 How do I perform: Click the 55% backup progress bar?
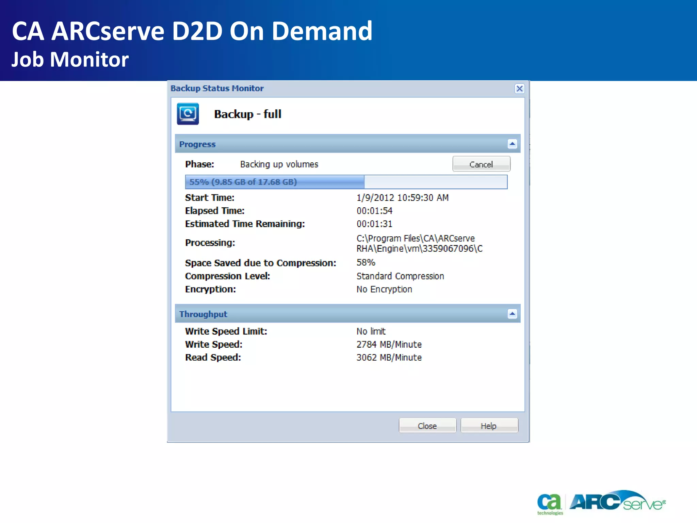tap(346, 182)
